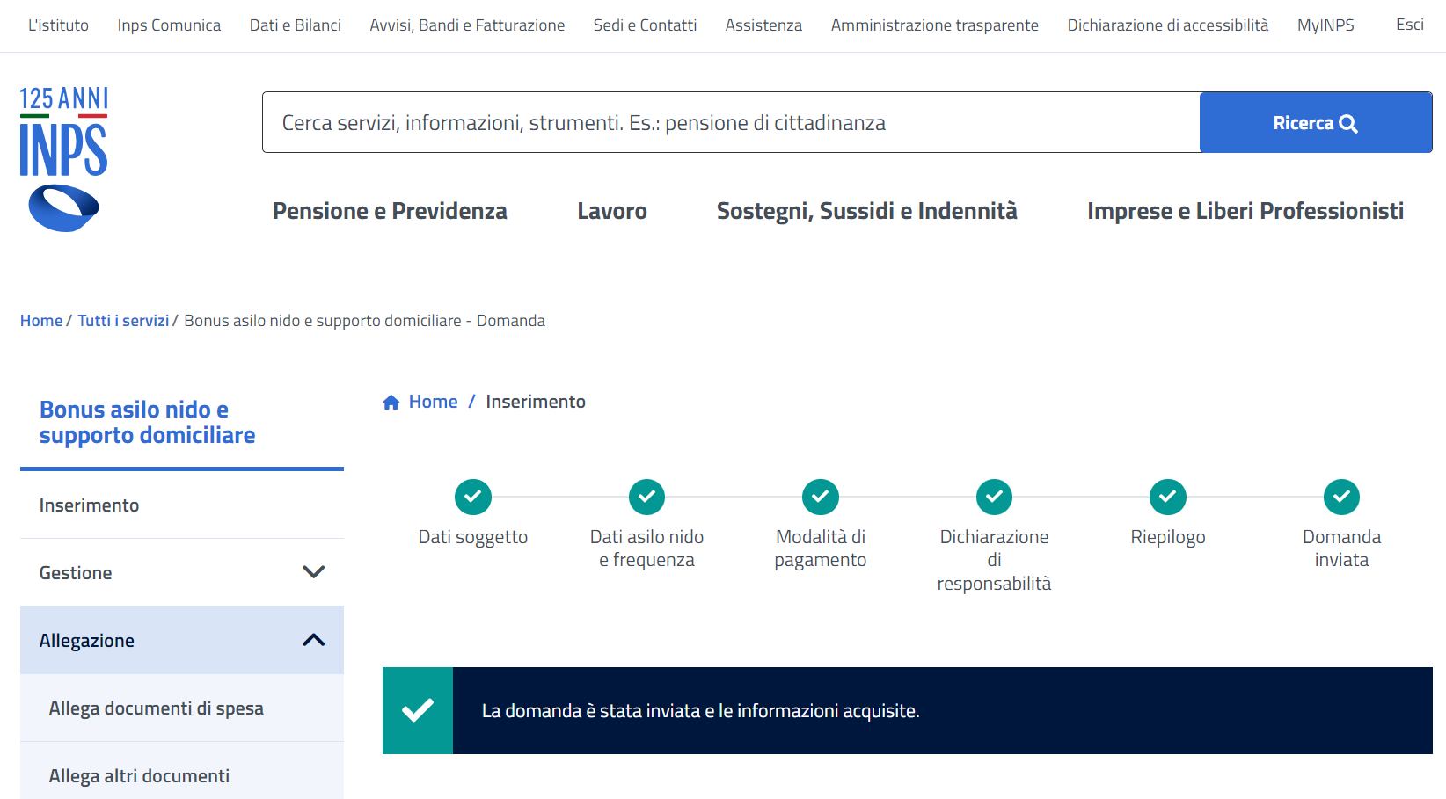Image resolution: width=1446 pixels, height=799 pixels.
Task: Click Home in the page breadcrumb
Action: [x=41, y=321]
